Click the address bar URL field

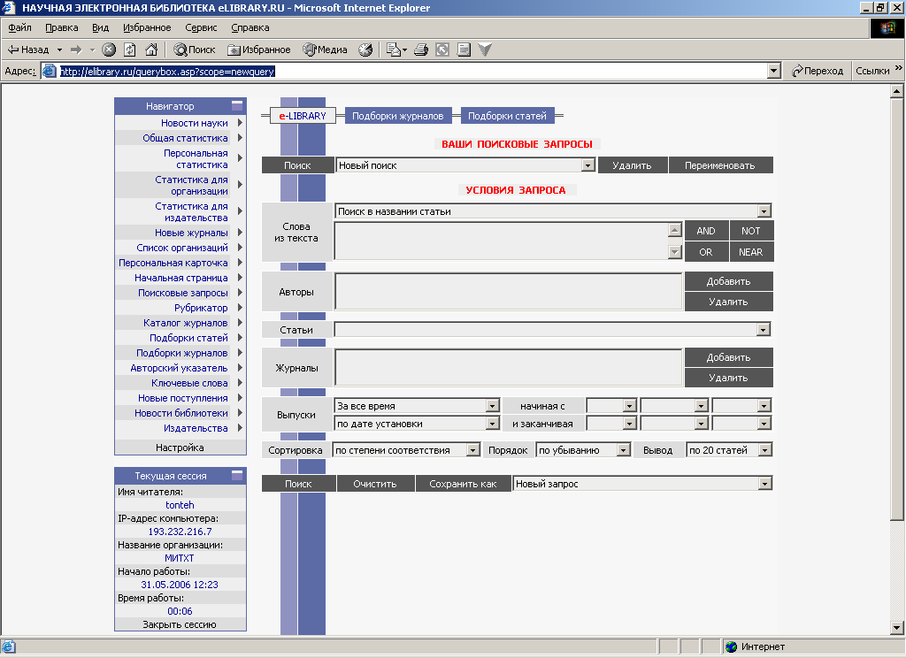[x=412, y=71]
